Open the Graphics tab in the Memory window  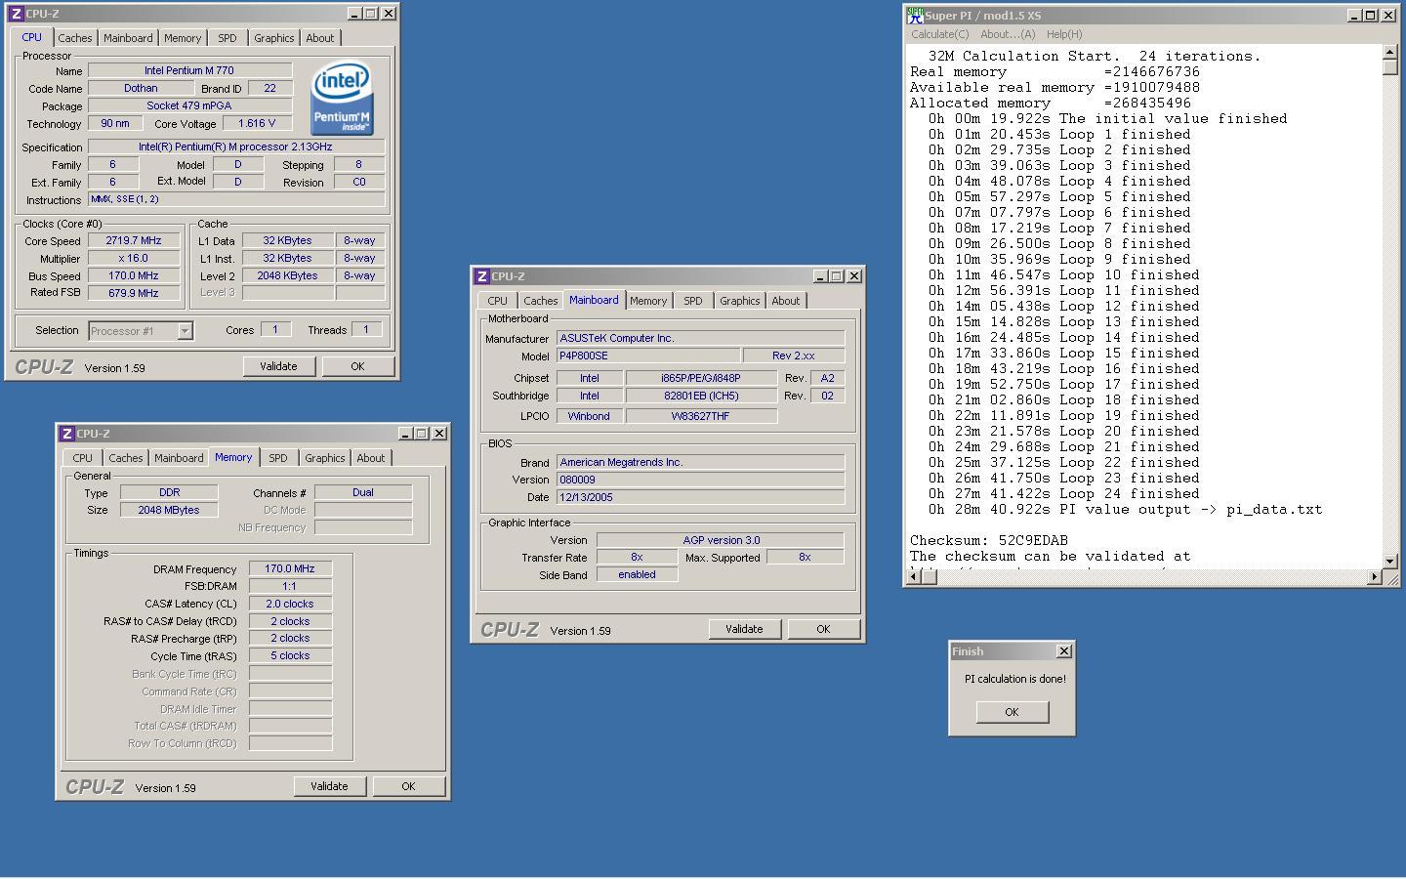click(325, 458)
